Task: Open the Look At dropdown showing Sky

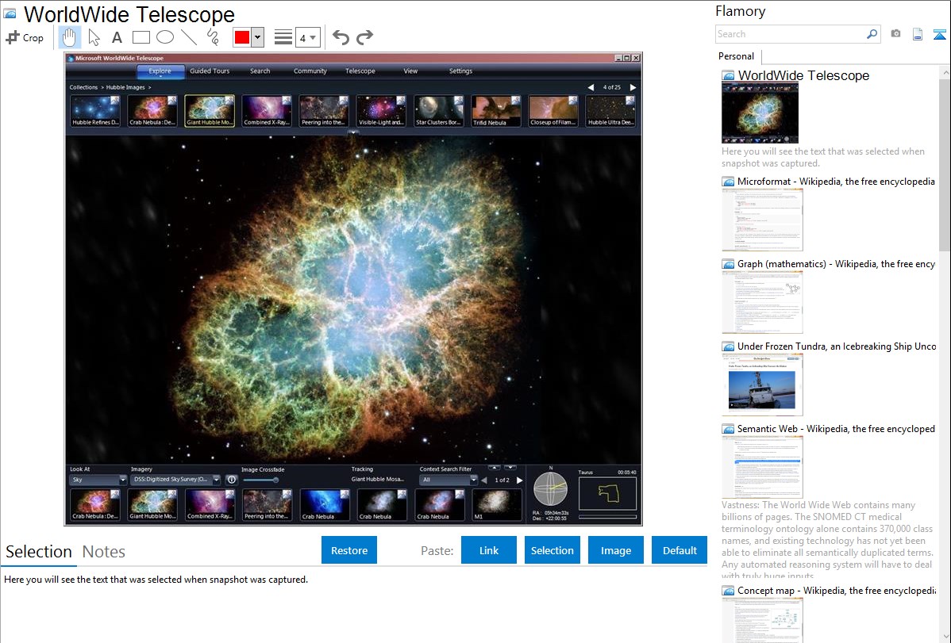Action: click(x=98, y=480)
